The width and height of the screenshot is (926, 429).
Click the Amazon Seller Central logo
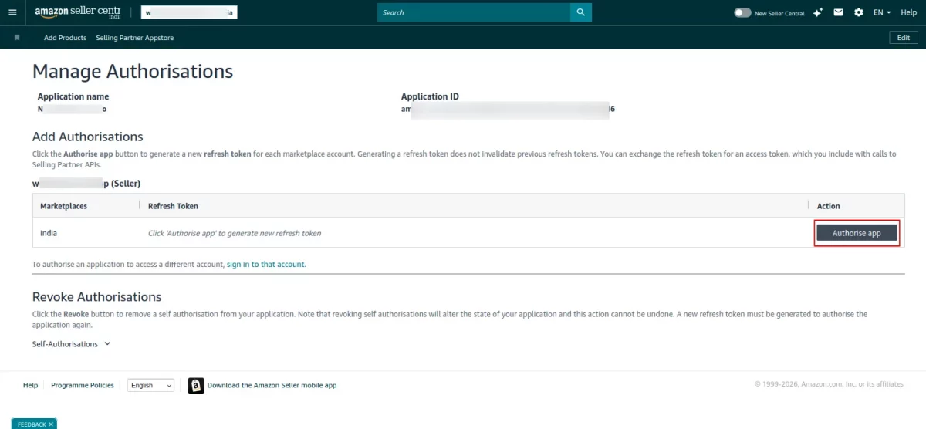tap(78, 12)
